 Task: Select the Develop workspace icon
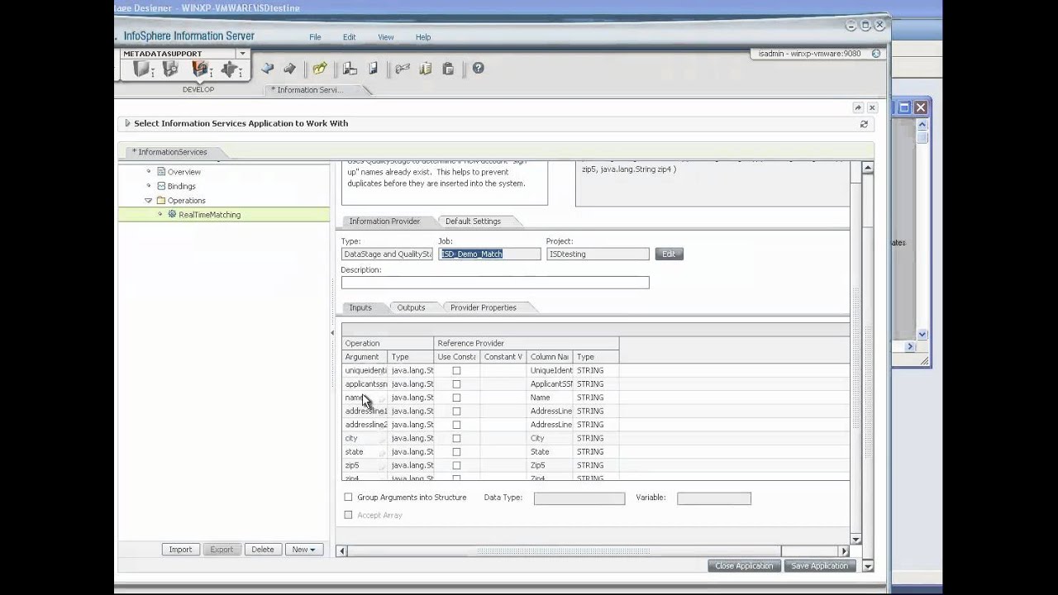199,69
